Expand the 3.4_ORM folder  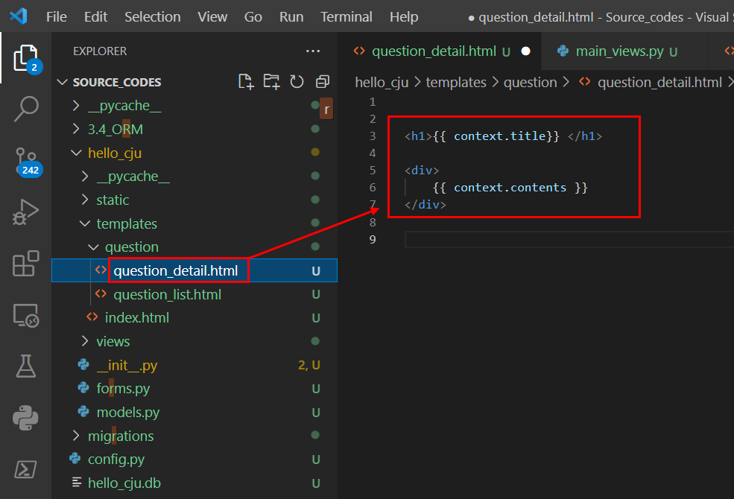point(76,129)
